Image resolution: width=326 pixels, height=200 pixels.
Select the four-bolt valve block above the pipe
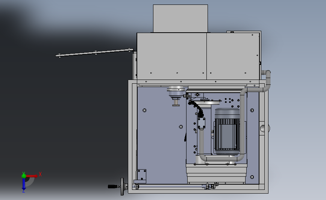click(x=201, y=123)
